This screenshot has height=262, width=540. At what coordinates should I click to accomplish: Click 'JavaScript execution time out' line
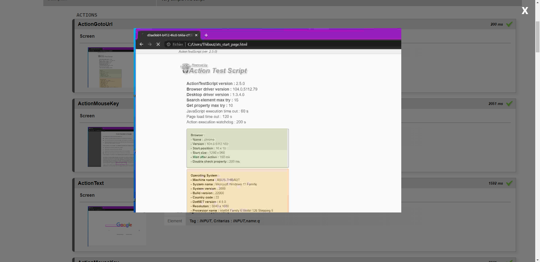pyautogui.click(x=217, y=111)
